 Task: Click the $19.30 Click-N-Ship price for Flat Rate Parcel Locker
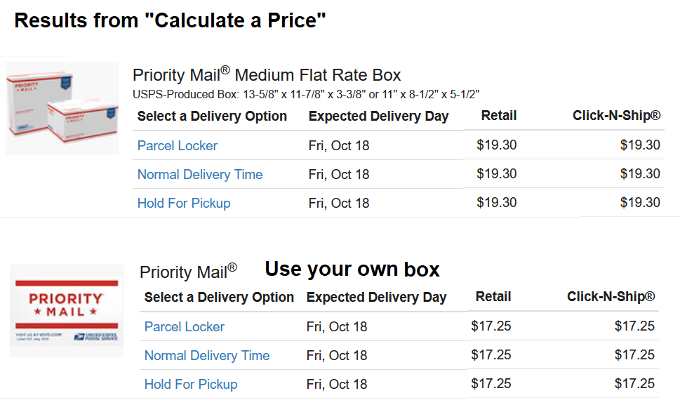640,145
